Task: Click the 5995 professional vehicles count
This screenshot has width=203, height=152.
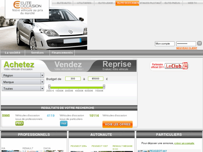Action: (x=6, y=115)
